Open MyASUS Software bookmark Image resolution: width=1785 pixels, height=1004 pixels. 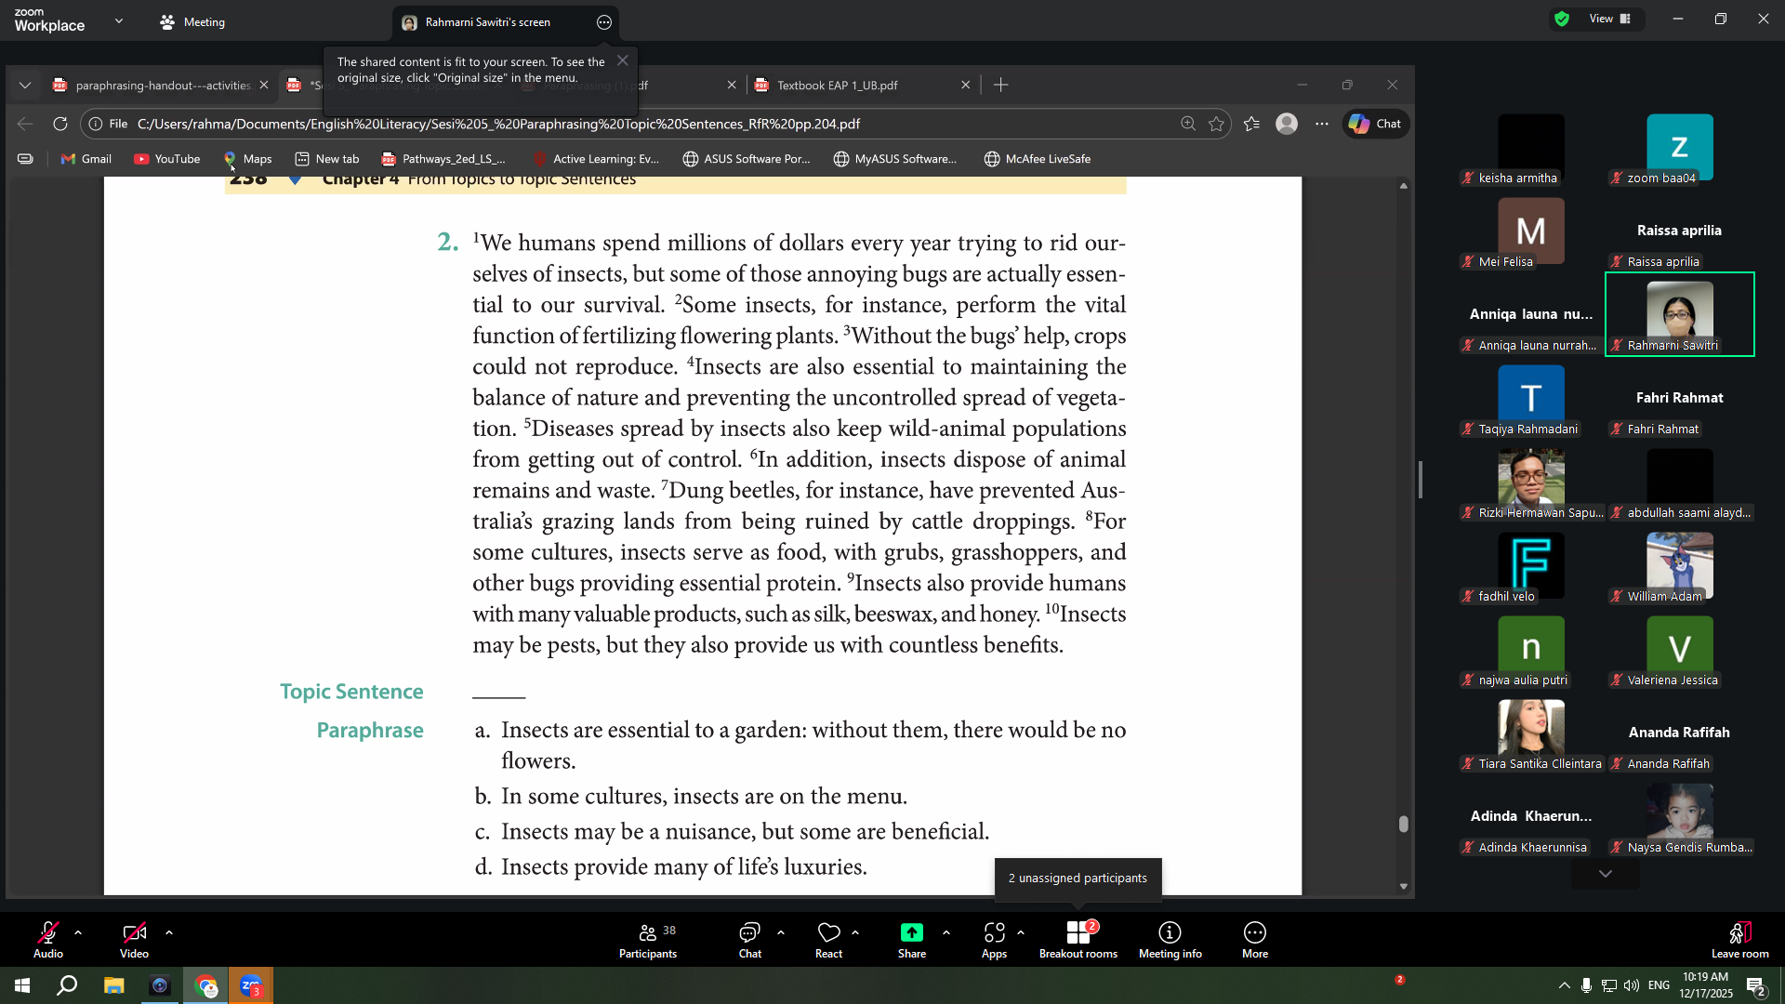(895, 159)
